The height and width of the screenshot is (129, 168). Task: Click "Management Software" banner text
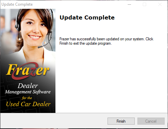tap(28, 92)
